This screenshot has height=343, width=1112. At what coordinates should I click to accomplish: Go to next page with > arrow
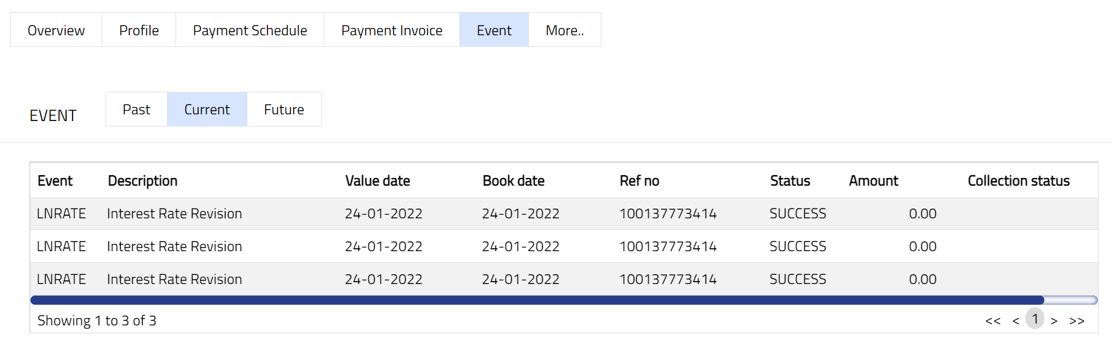click(1054, 320)
